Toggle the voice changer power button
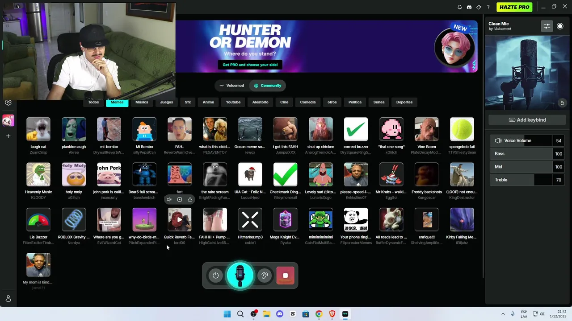Viewport: 572px width, 321px height. click(215, 276)
